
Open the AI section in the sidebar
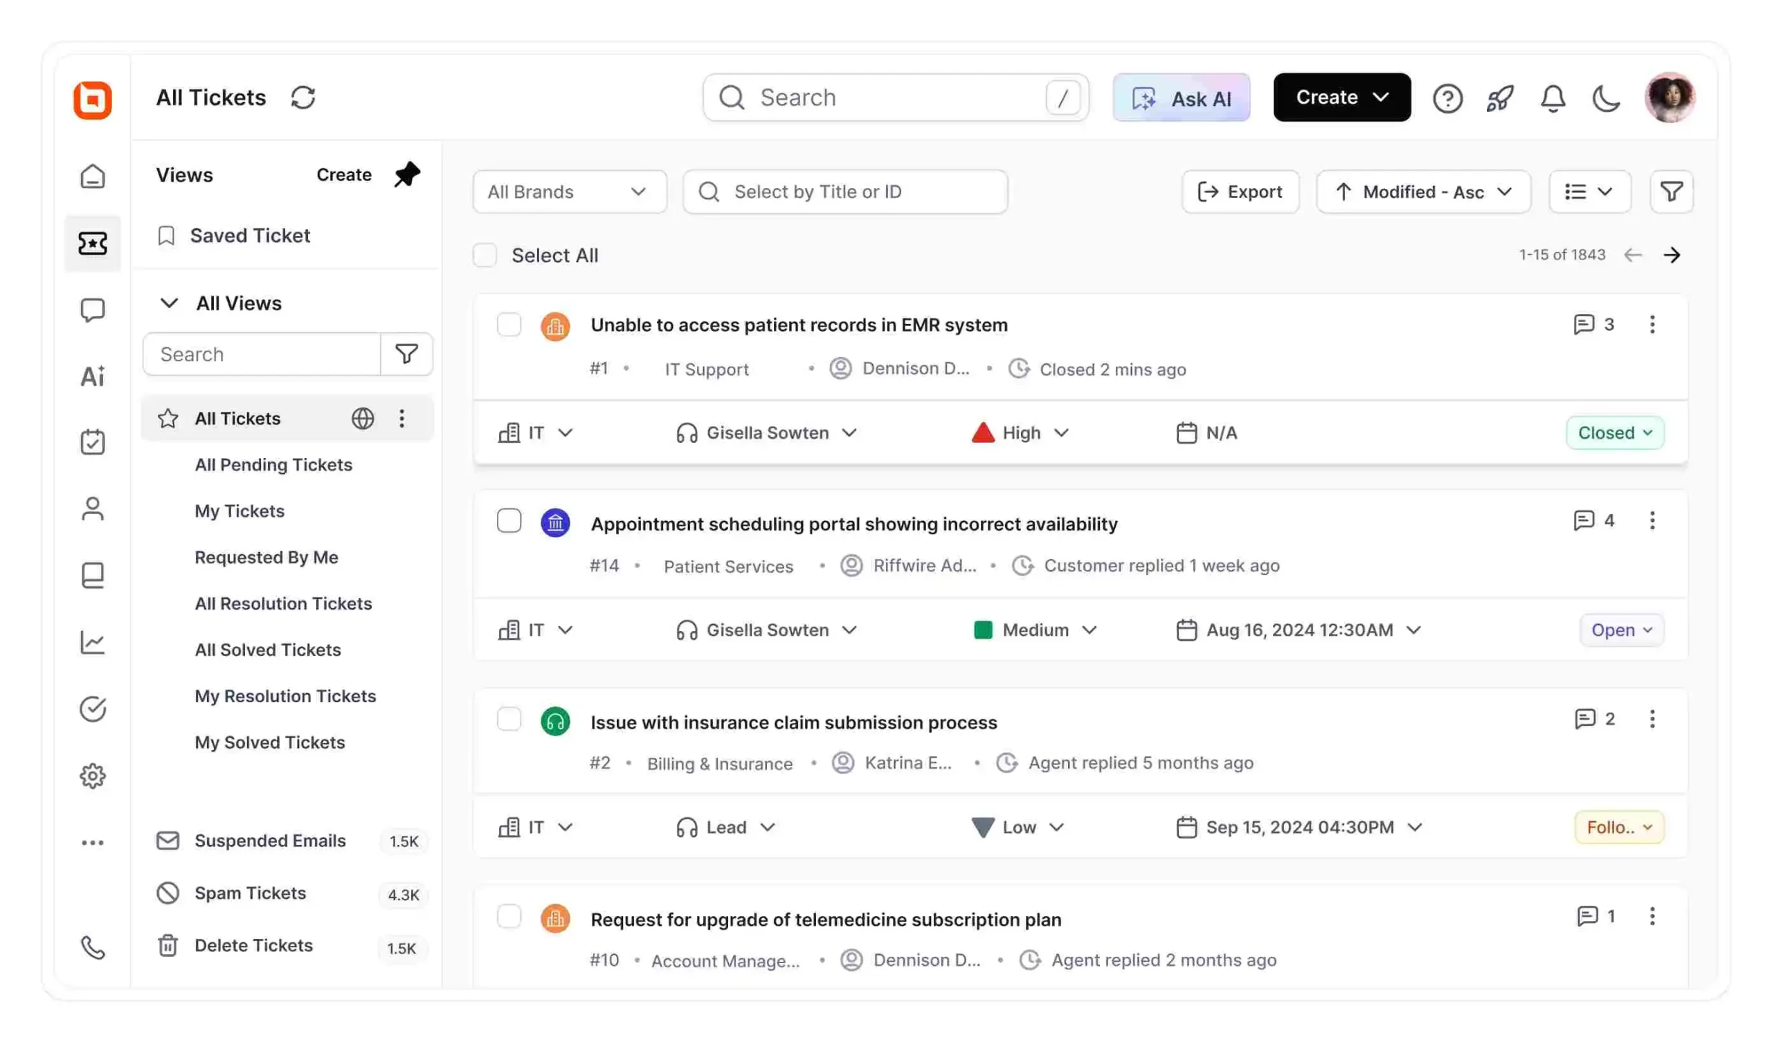93,376
